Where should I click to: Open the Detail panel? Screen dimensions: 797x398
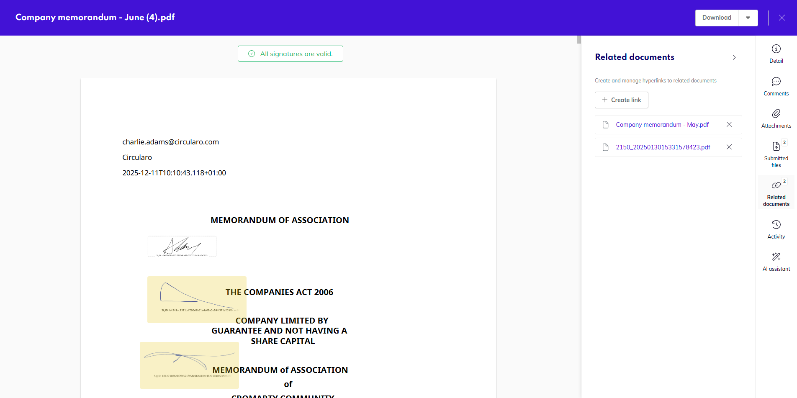pos(776,53)
